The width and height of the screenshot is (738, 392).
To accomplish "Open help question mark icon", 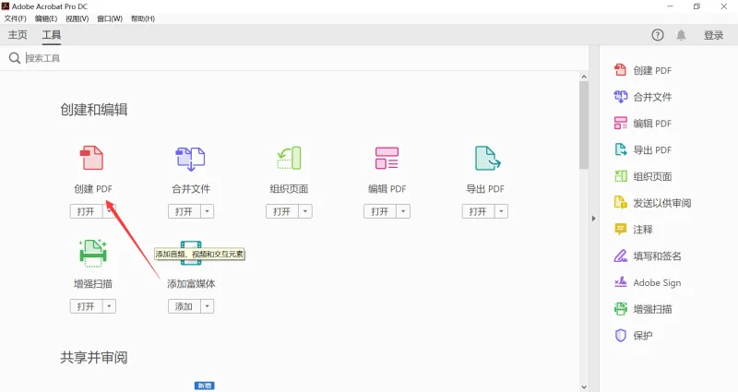I will [658, 35].
